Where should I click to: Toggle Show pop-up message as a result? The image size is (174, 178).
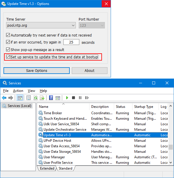[8, 50]
